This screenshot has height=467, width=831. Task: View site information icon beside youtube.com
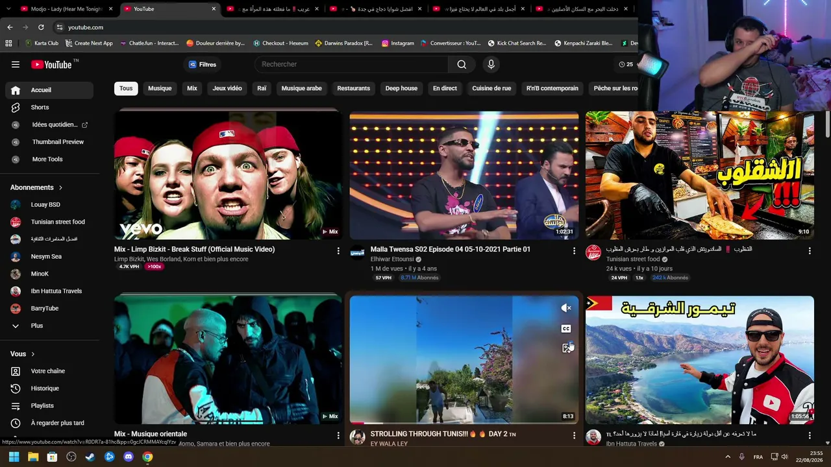[x=60, y=27]
